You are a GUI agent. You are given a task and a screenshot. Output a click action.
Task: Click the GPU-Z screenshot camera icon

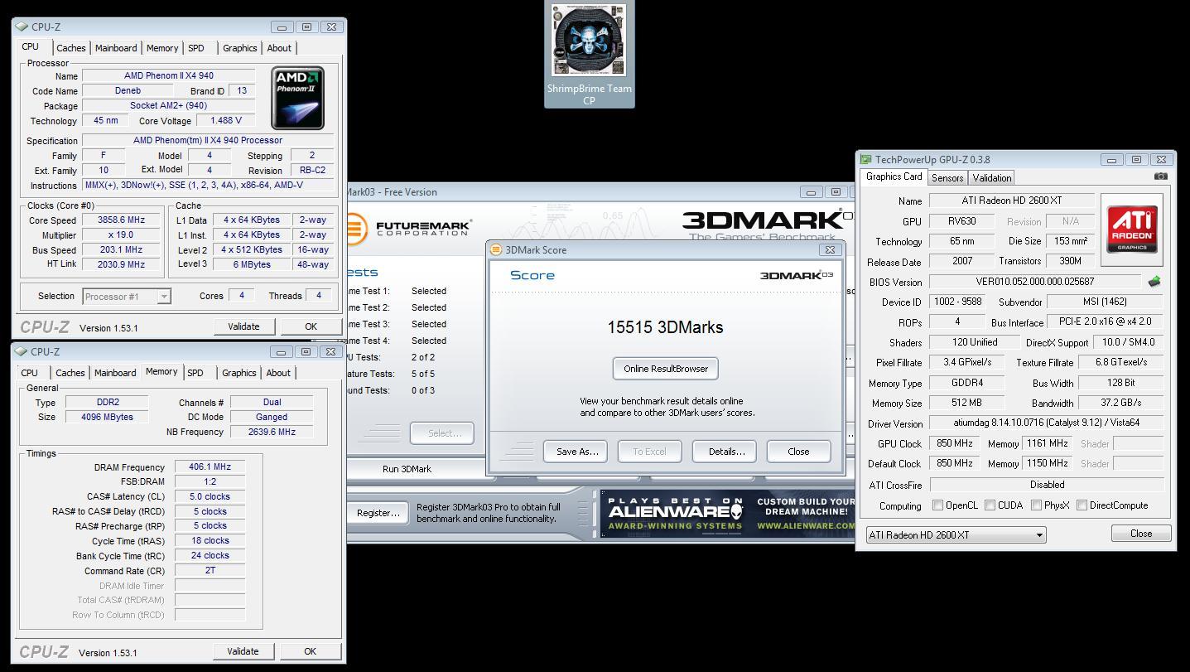tap(1160, 176)
